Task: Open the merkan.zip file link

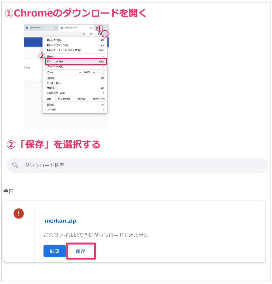Action: tap(60, 221)
